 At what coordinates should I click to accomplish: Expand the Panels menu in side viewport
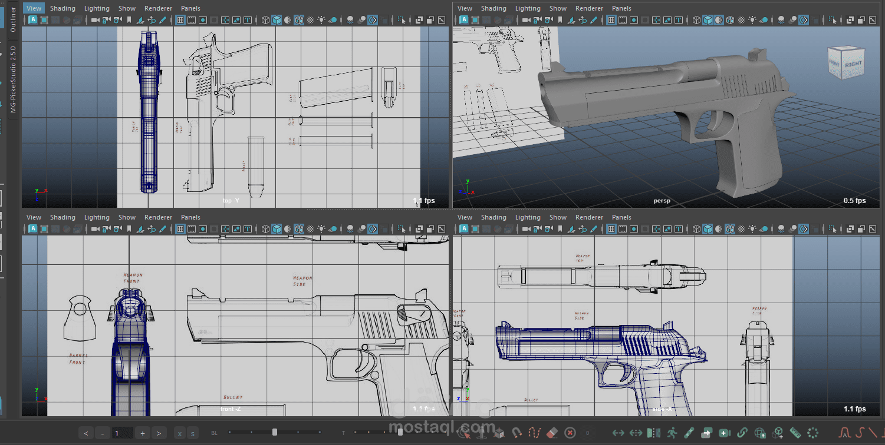[x=621, y=217]
